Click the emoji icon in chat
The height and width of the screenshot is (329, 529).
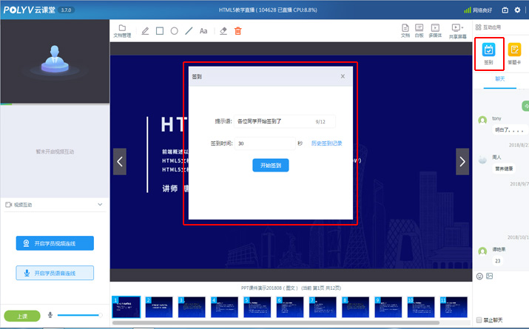point(479,276)
